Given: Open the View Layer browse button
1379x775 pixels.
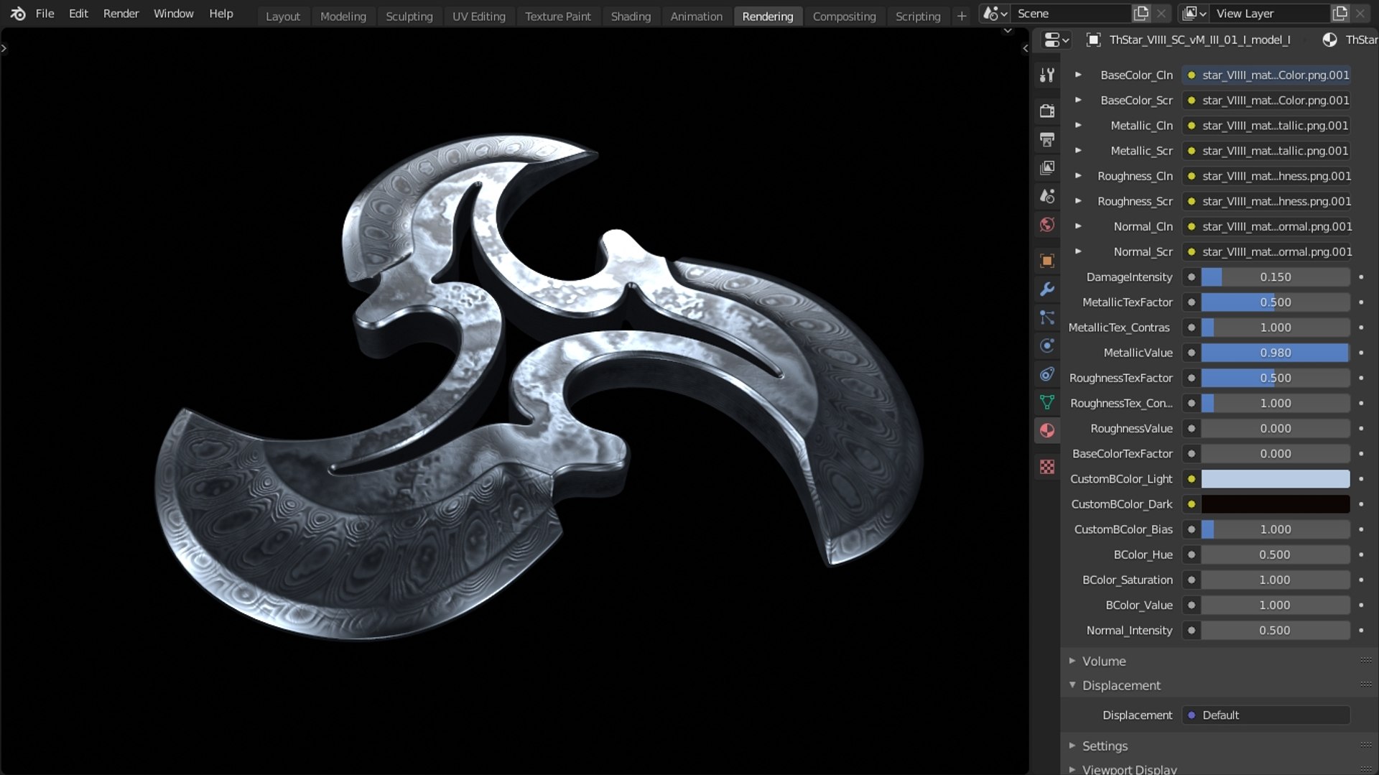Looking at the screenshot, I should coord(1194,14).
